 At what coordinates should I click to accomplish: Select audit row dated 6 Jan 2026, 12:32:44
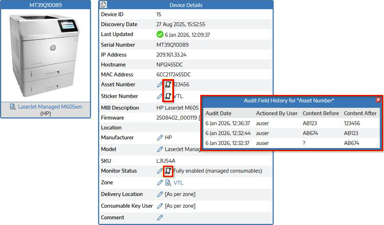click(291, 133)
